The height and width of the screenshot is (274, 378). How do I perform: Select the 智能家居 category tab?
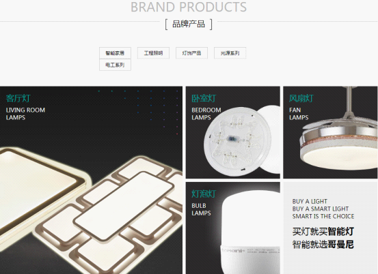(x=115, y=53)
